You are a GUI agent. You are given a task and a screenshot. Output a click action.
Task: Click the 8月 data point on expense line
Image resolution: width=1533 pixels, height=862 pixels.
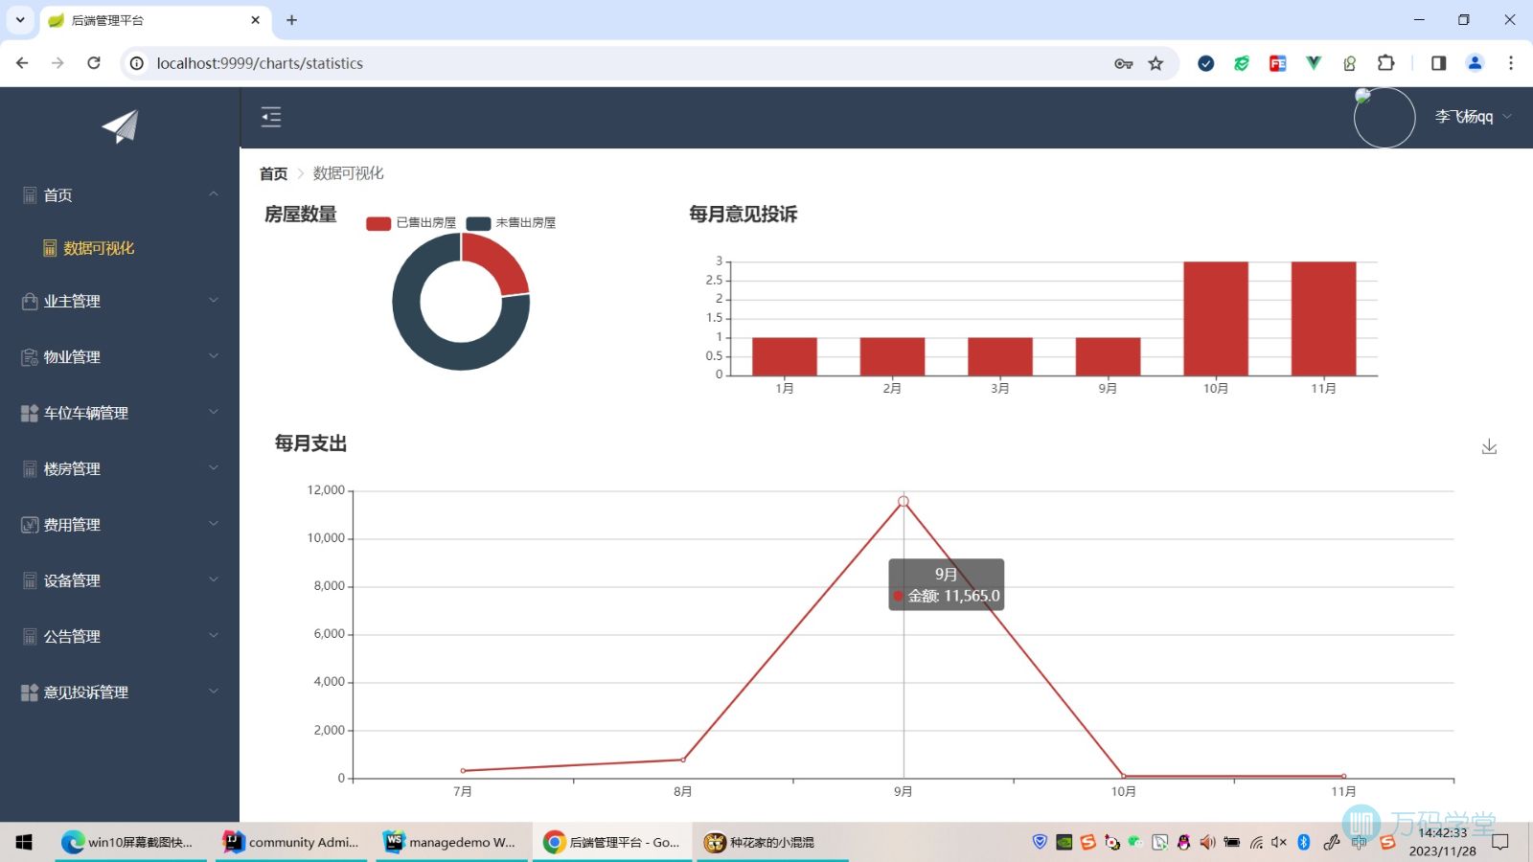click(x=683, y=760)
